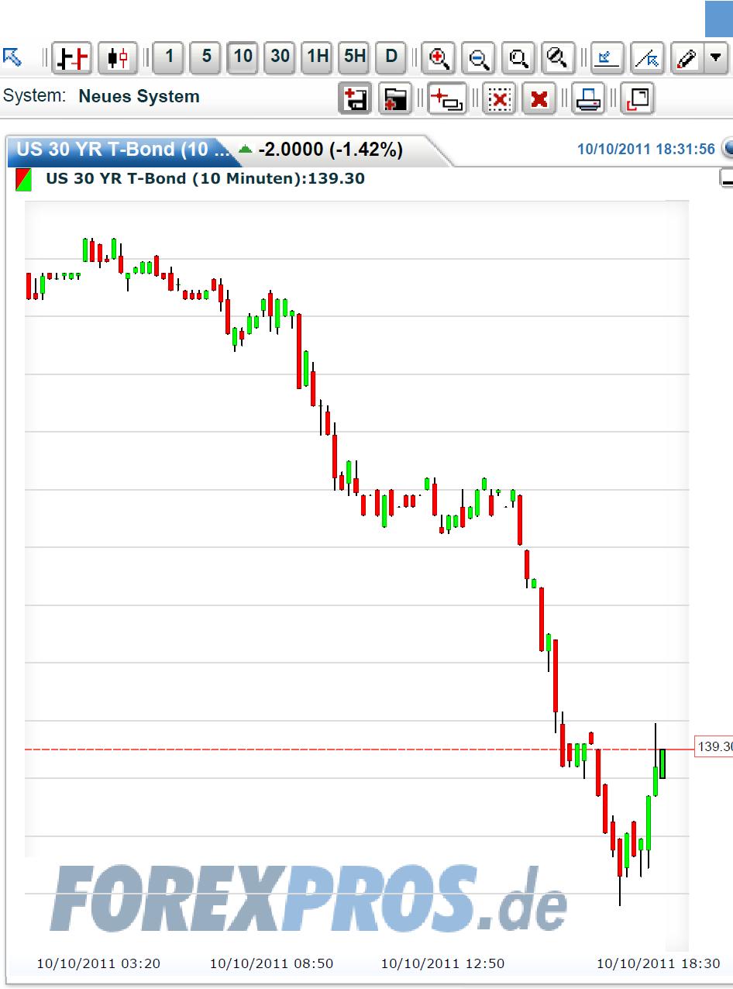Select the arrow pointer tool

point(12,57)
